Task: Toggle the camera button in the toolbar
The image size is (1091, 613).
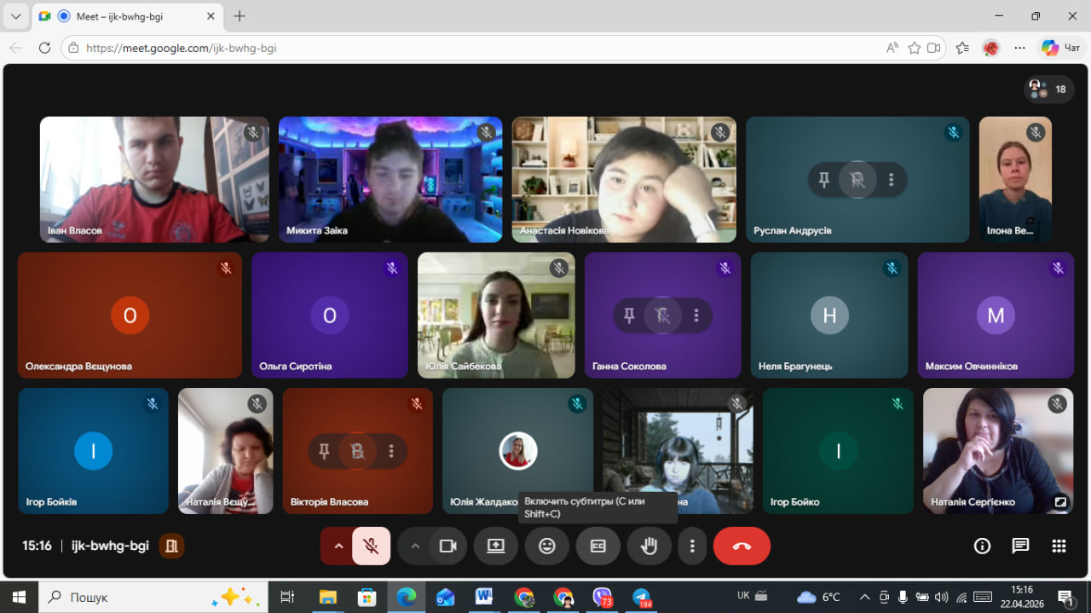Action: pos(447,546)
